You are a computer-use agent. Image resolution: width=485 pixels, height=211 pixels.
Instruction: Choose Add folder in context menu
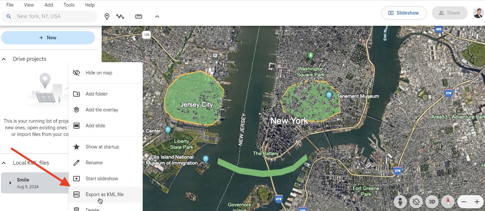tap(106, 94)
